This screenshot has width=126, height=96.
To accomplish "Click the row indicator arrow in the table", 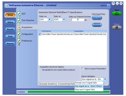I will (40, 34).
